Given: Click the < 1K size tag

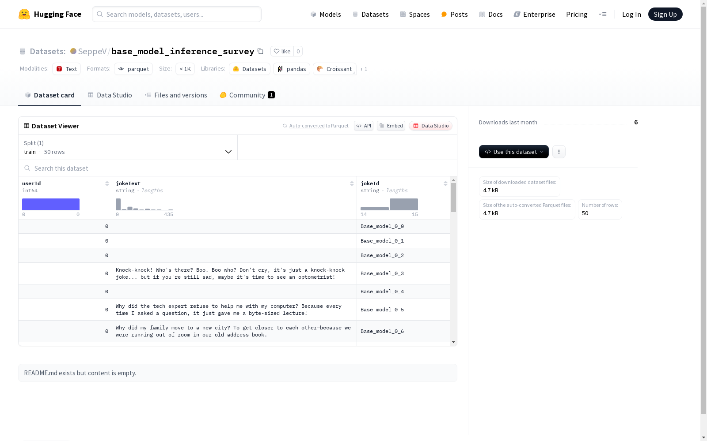Looking at the screenshot, I should tap(185, 69).
